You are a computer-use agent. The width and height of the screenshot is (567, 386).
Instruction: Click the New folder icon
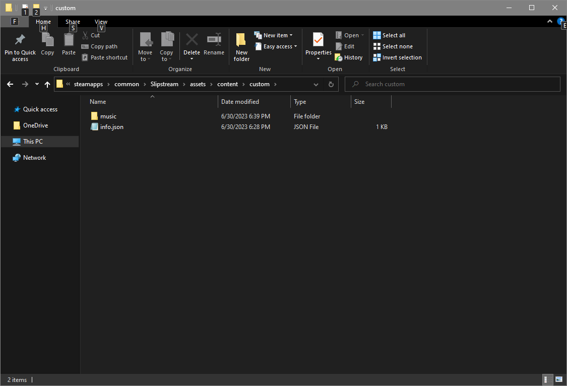tap(241, 40)
